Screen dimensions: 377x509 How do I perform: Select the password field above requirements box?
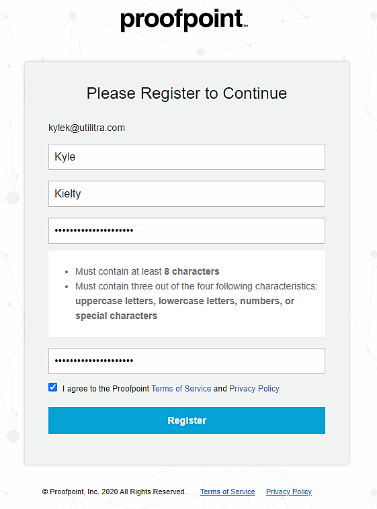click(x=187, y=230)
